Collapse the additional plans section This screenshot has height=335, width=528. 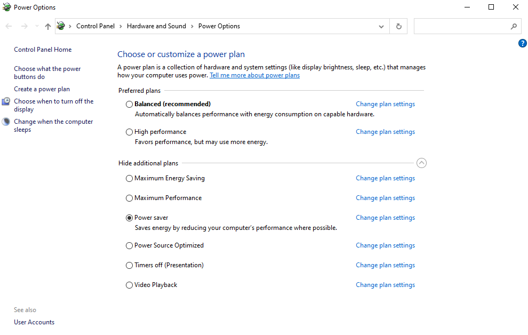[421, 163]
